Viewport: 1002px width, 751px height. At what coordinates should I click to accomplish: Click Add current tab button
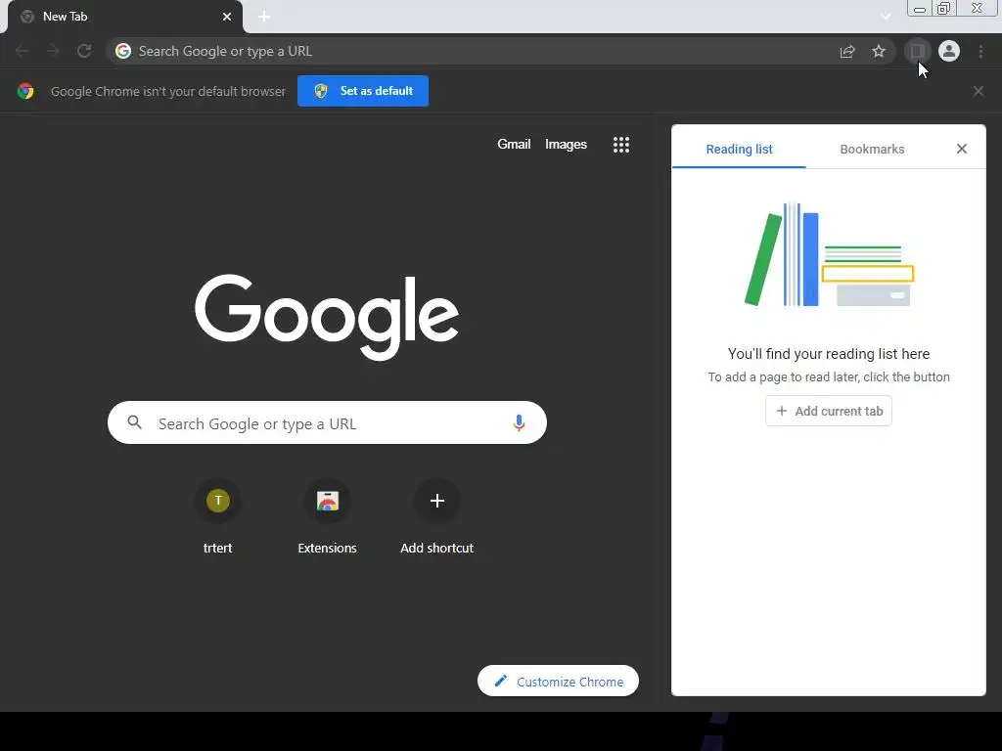[x=829, y=412]
